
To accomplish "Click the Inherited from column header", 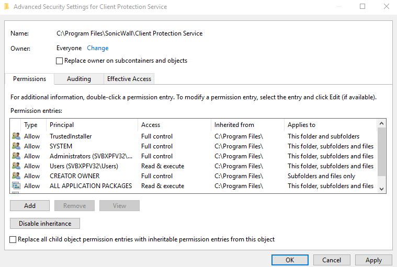I will (234, 125).
